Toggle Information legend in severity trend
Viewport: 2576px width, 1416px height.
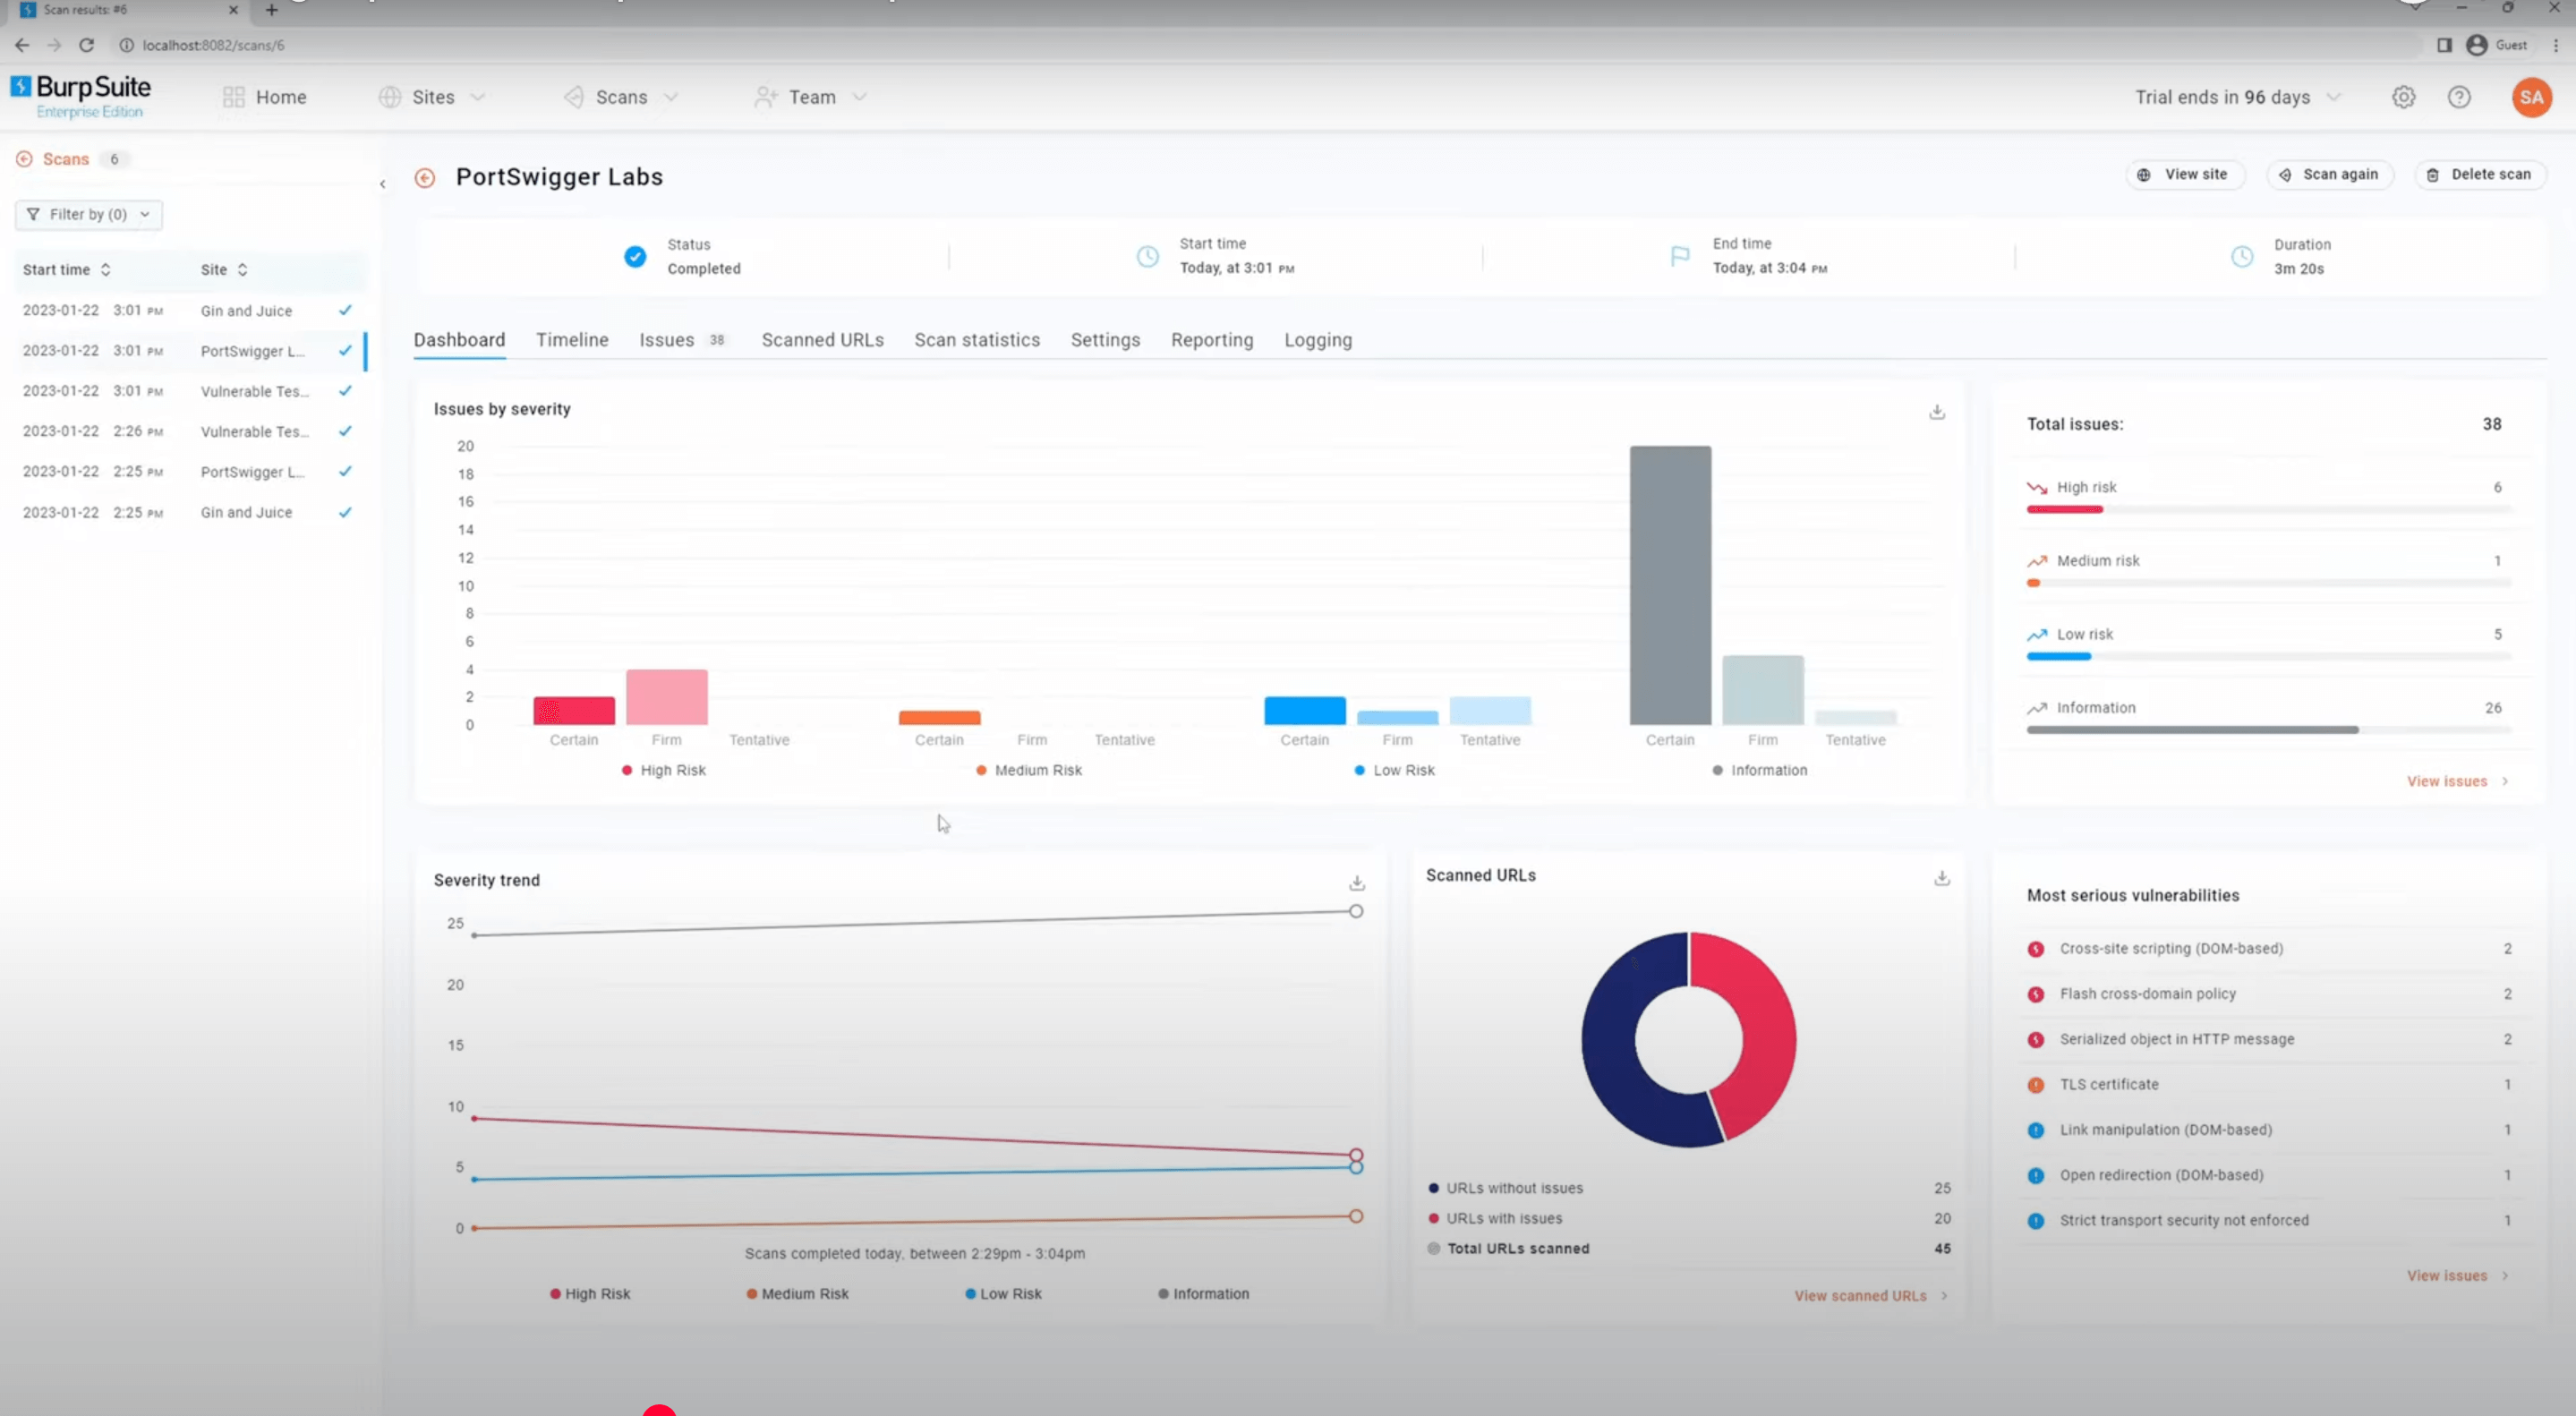pos(1204,1294)
